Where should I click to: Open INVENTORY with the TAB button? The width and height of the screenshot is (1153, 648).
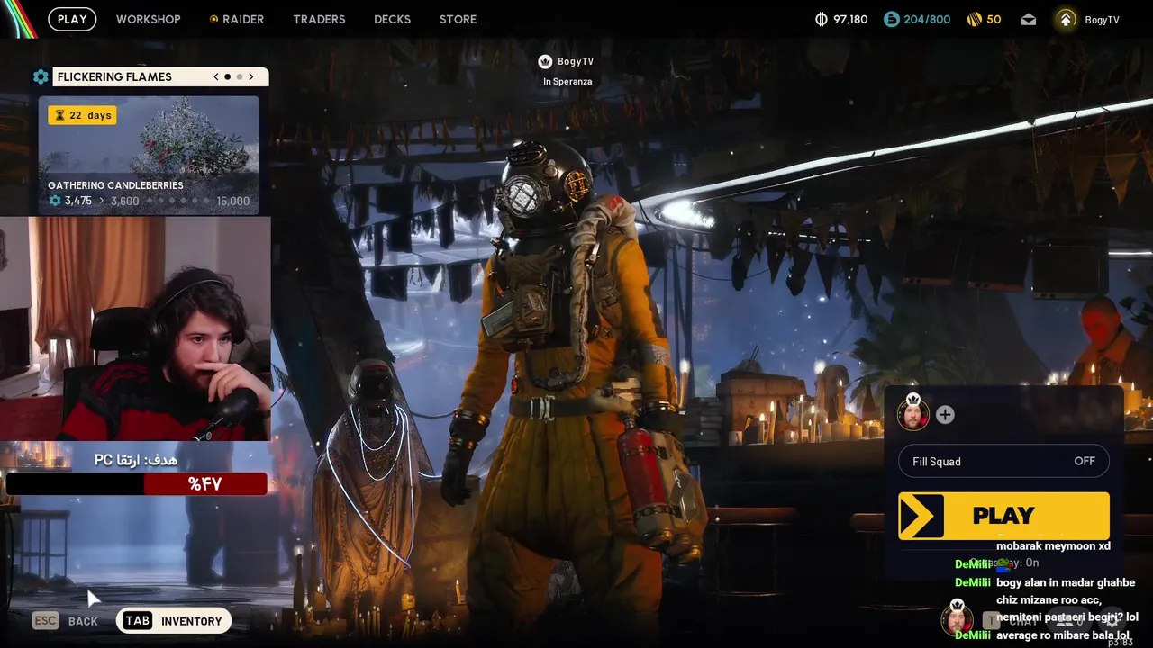(174, 621)
